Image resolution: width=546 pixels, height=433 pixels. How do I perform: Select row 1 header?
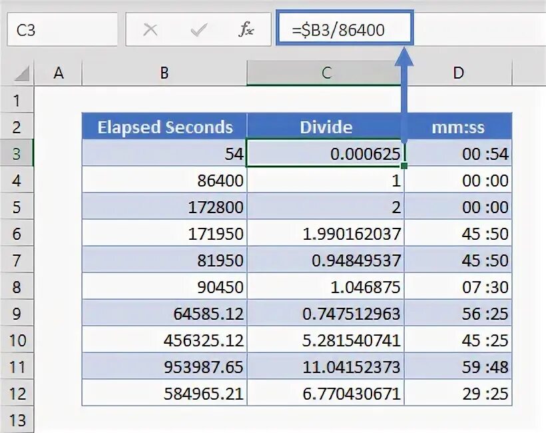tap(17, 100)
